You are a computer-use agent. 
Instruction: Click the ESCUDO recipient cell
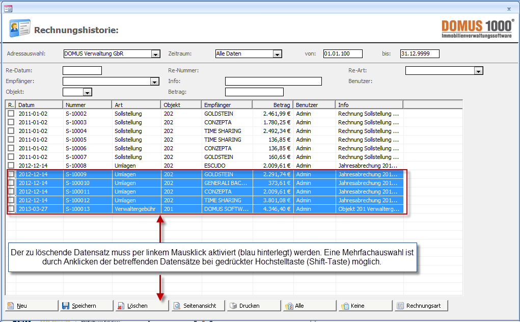click(x=215, y=166)
